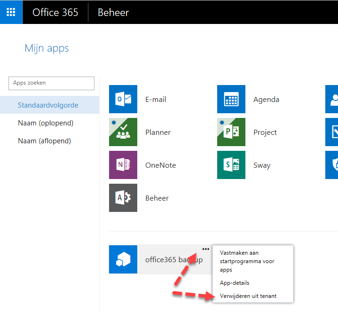Click the Beheer admin tile icon
The height and width of the screenshot is (312, 338).
pyautogui.click(x=123, y=198)
